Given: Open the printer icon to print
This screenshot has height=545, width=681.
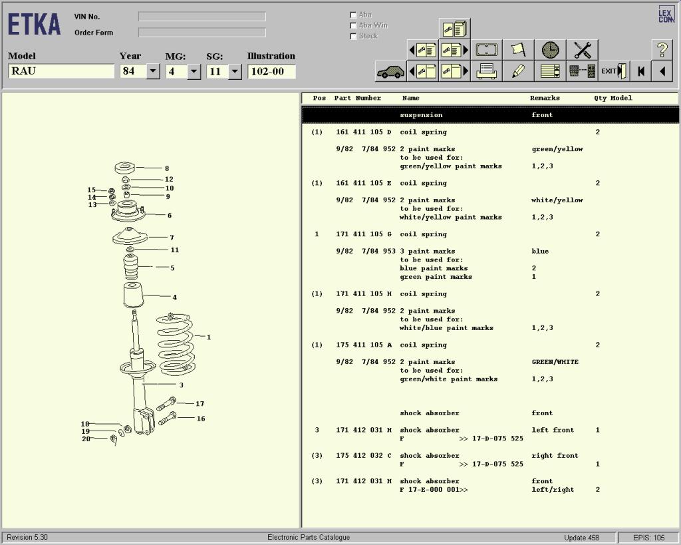Looking at the screenshot, I should pyautogui.click(x=487, y=71).
